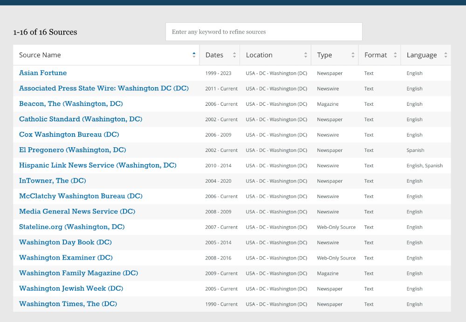Sort by Language column arrows
466x322 pixels.
(x=445, y=55)
